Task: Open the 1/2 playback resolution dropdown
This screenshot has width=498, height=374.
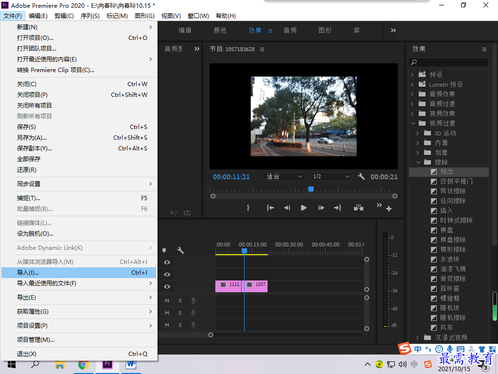Action: 331,176
